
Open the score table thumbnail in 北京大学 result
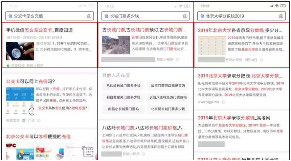coord(212,45)
